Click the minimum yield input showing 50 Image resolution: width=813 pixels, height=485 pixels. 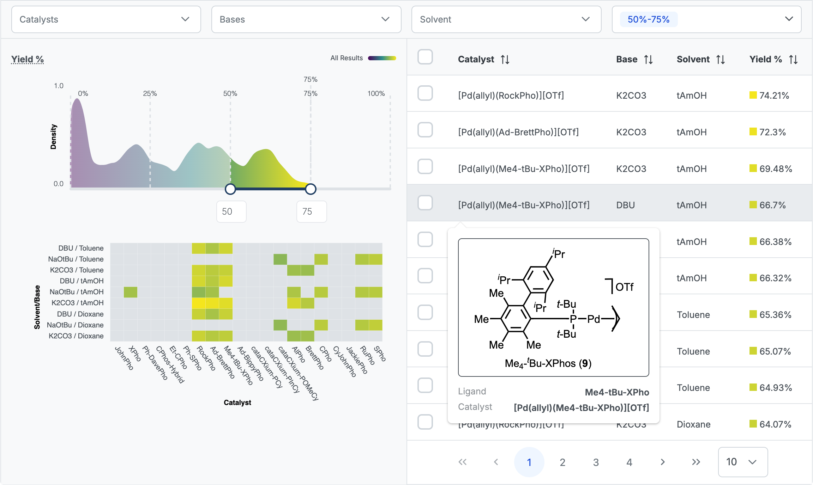click(231, 211)
